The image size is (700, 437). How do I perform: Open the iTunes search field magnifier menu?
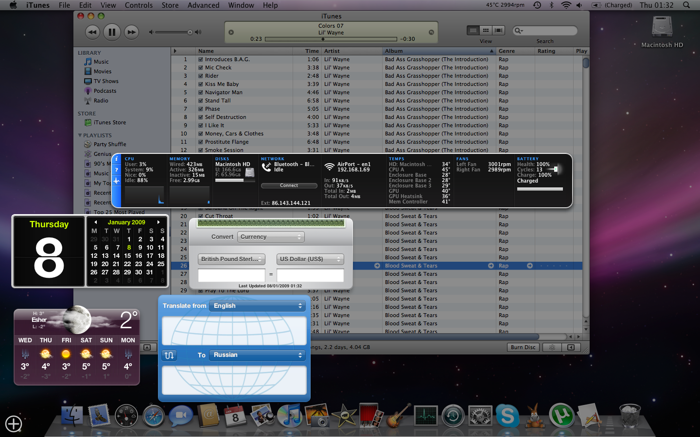click(x=519, y=31)
